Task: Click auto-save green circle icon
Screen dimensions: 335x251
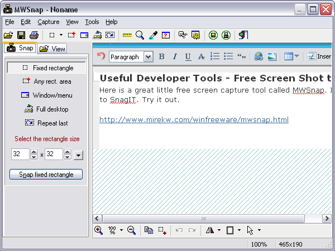Action: [x=213, y=35]
